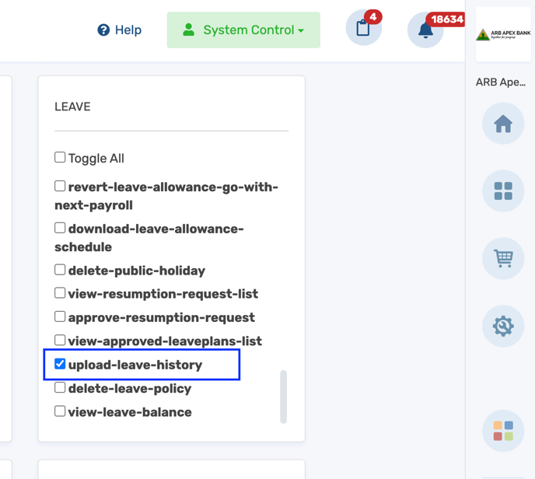Uncheck upload-leave-history permission
This screenshot has height=479, width=535.
pyautogui.click(x=60, y=364)
